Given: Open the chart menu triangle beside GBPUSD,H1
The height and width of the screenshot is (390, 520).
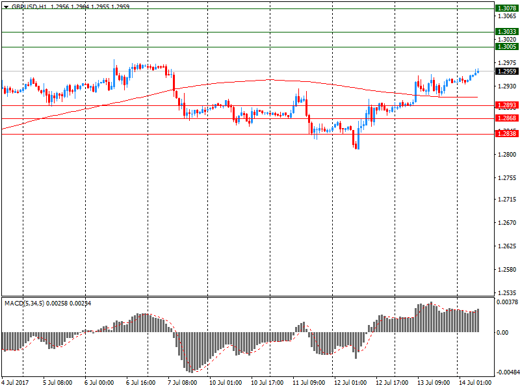Looking at the screenshot, I should [6, 7].
